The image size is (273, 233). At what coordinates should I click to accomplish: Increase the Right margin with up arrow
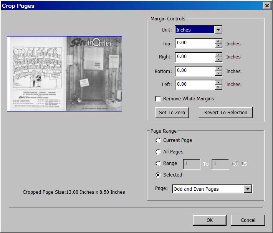(218, 55)
